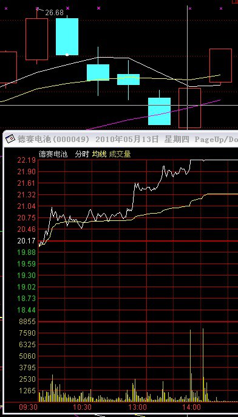Screen dimensions: 238x417
Task: Click the 26.68 high price label
Action: (54, 13)
